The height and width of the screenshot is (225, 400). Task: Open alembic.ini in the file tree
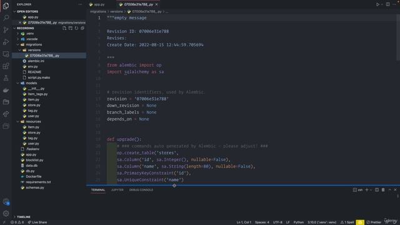[x=36, y=61]
